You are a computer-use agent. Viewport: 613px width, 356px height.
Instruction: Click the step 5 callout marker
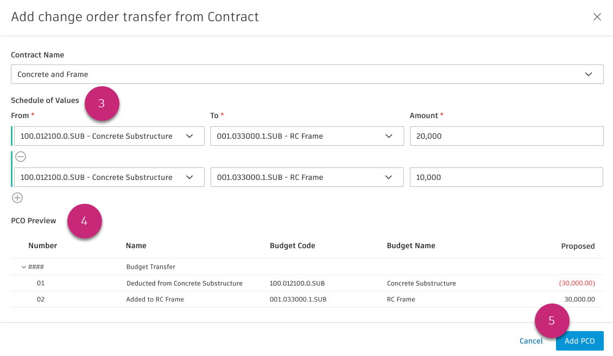552,321
